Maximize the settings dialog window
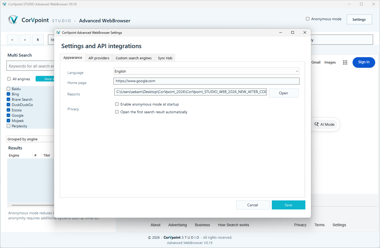 click(293, 32)
